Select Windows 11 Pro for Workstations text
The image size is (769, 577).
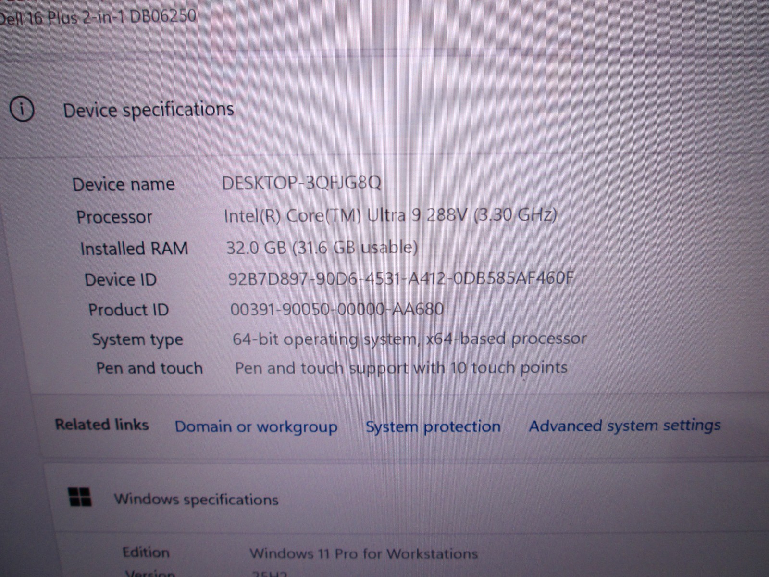(x=363, y=553)
